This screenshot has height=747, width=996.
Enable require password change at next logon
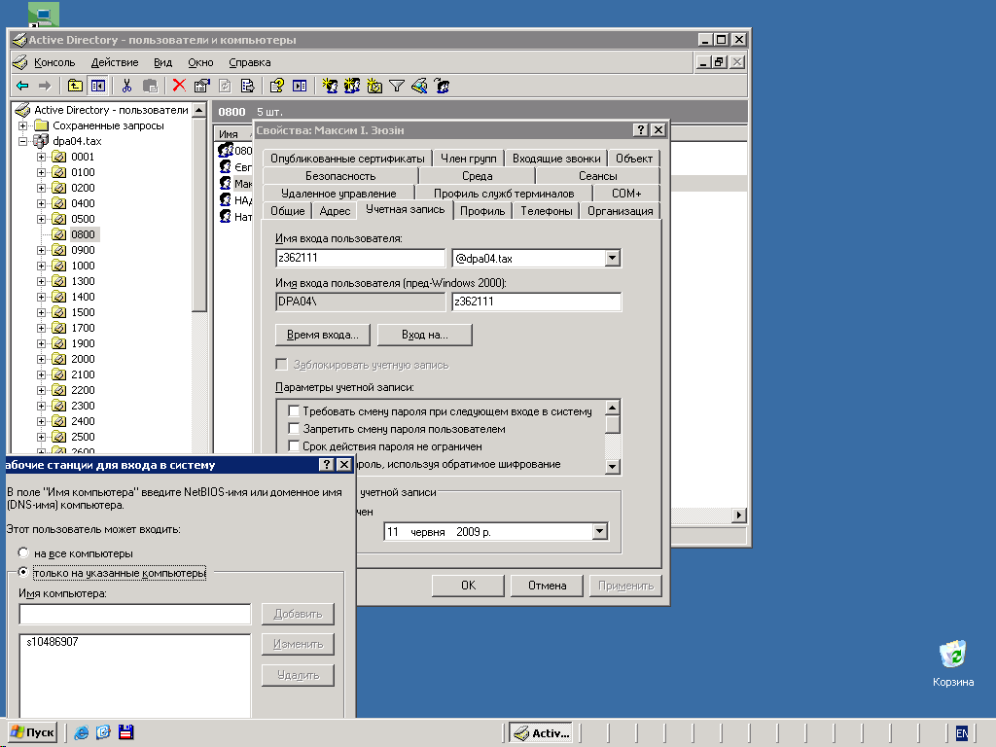[294, 411]
